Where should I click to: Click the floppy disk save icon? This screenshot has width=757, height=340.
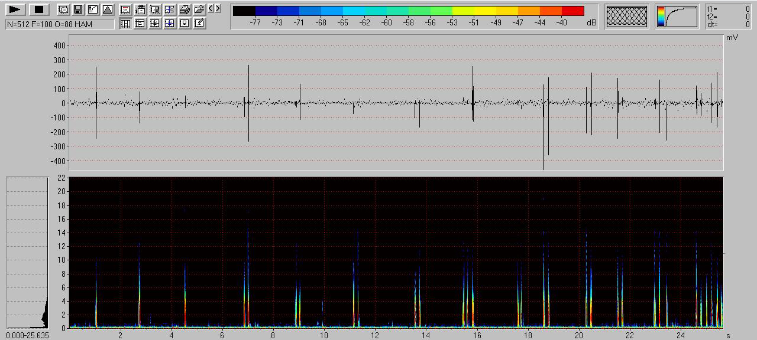(x=78, y=9)
